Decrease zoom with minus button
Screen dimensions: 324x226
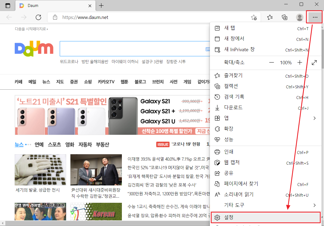pyautogui.click(x=271, y=62)
